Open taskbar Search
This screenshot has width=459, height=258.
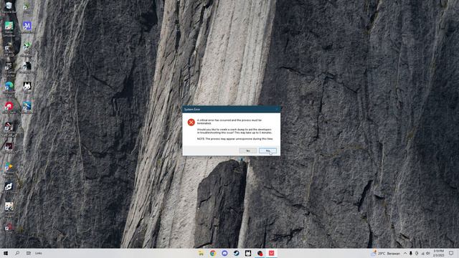pyautogui.click(x=17, y=253)
